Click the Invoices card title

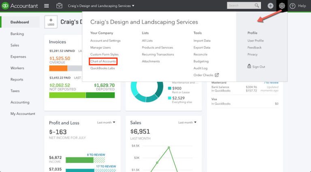point(58,42)
